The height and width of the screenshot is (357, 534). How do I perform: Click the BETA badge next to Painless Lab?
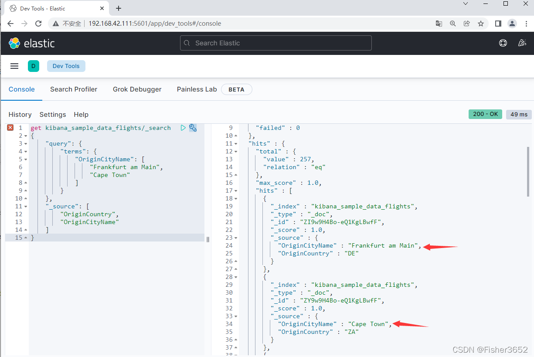tap(237, 89)
